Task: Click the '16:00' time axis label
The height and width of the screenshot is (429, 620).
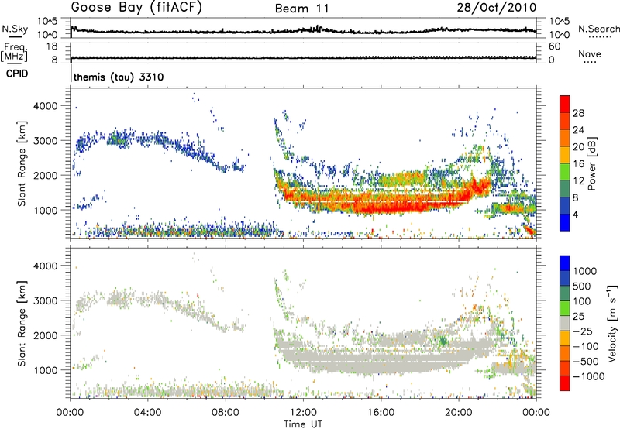Action: [x=381, y=413]
